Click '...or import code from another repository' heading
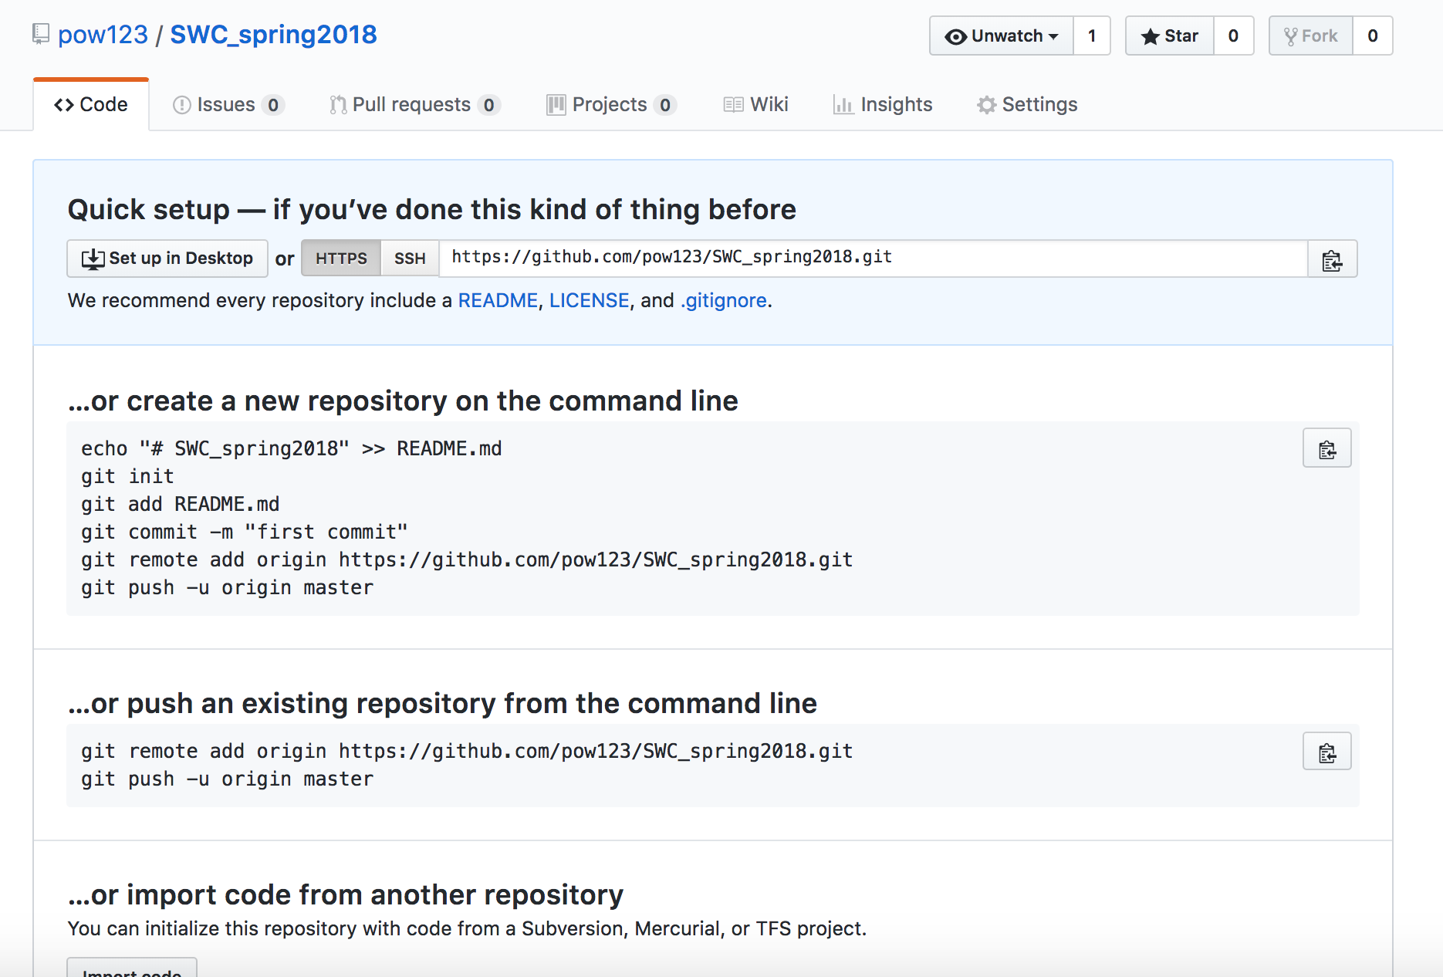The image size is (1443, 977). click(x=346, y=894)
